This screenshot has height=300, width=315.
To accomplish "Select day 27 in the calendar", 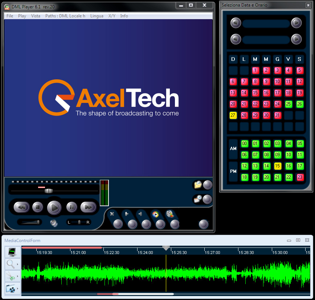I will click(233, 115).
